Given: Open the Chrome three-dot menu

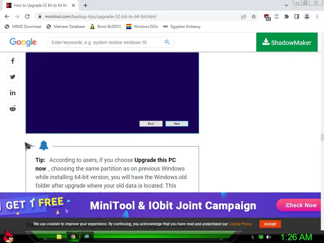Looking at the screenshot, I should point(317,16).
